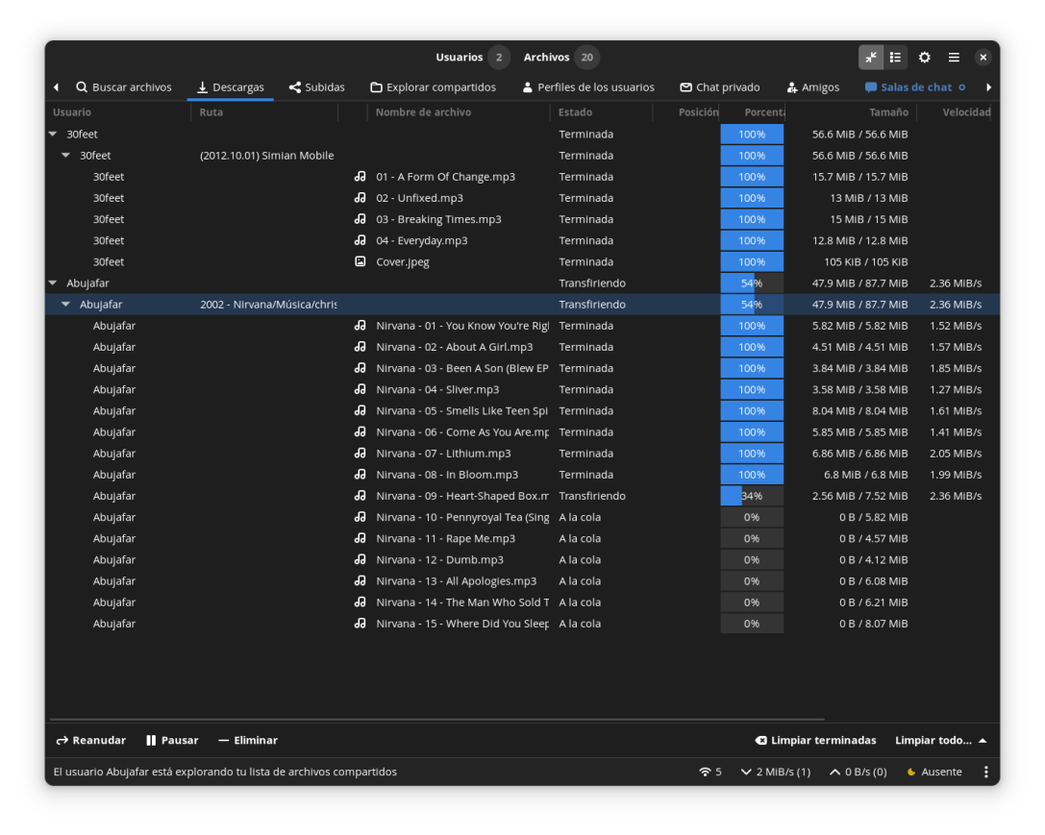Click music icon of Nirvana - 02 - About A Girl
This screenshot has width=1045, height=835.
pyautogui.click(x=360, y=347)
